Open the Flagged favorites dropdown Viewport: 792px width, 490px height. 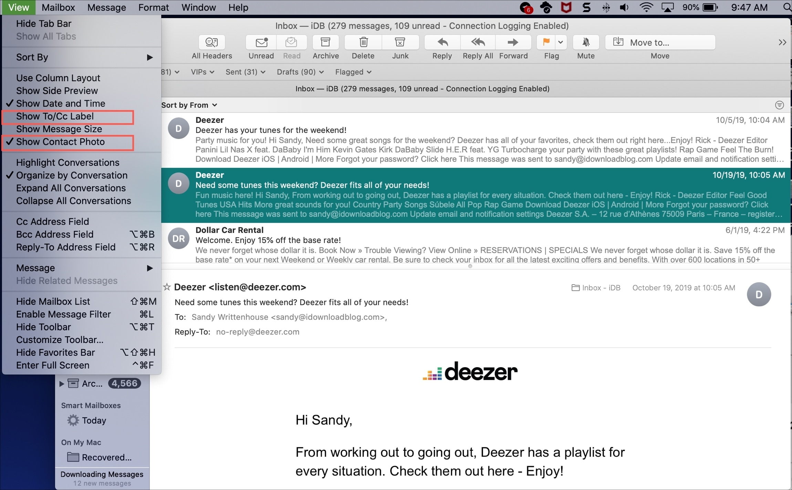click(353, 72)
